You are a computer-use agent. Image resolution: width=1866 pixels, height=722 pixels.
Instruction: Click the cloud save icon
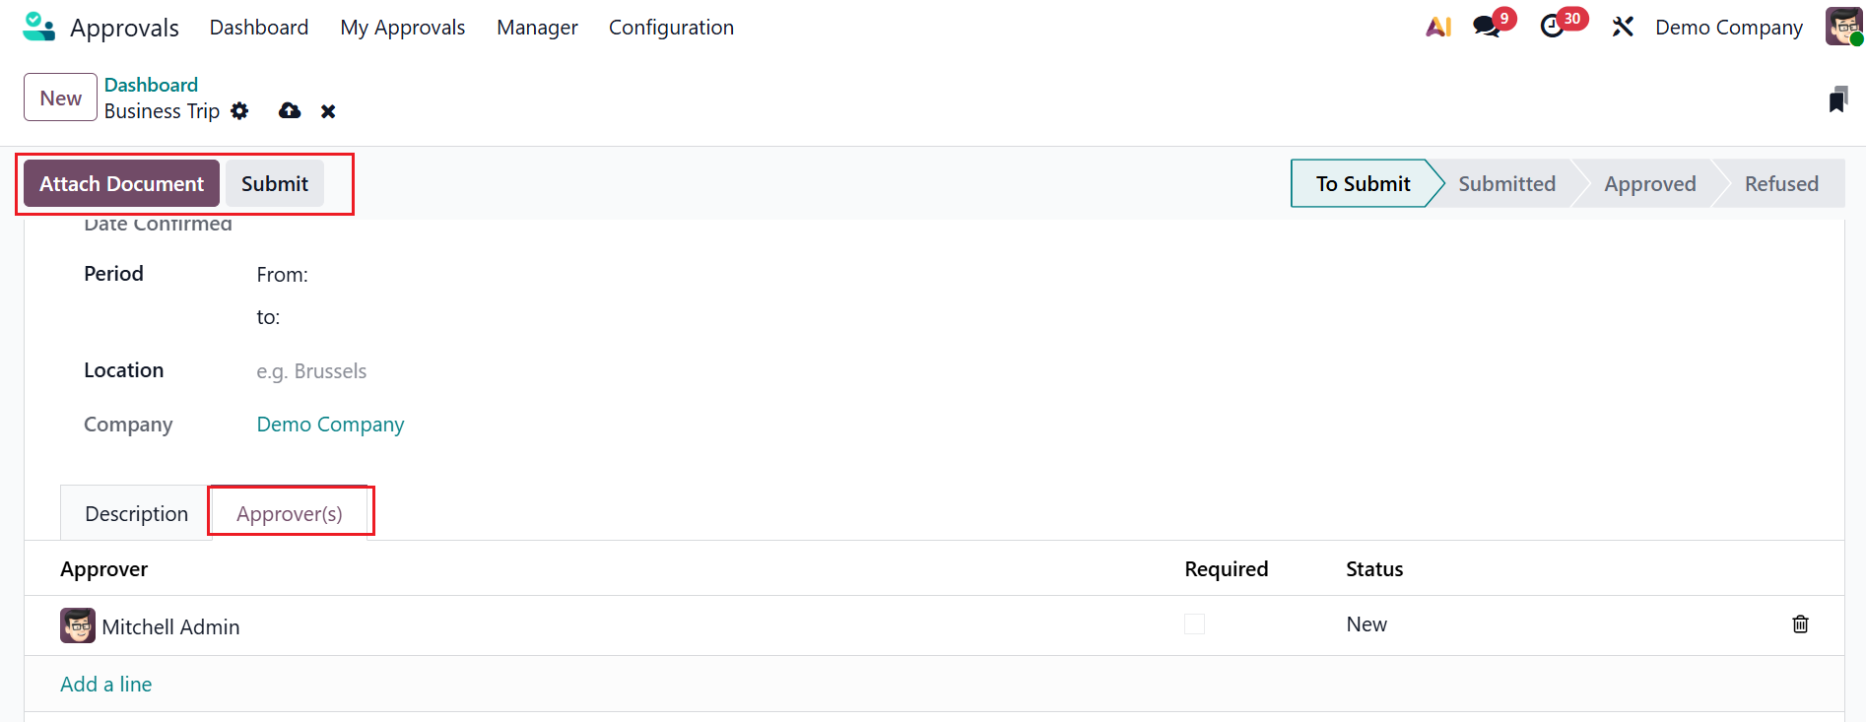290,111
